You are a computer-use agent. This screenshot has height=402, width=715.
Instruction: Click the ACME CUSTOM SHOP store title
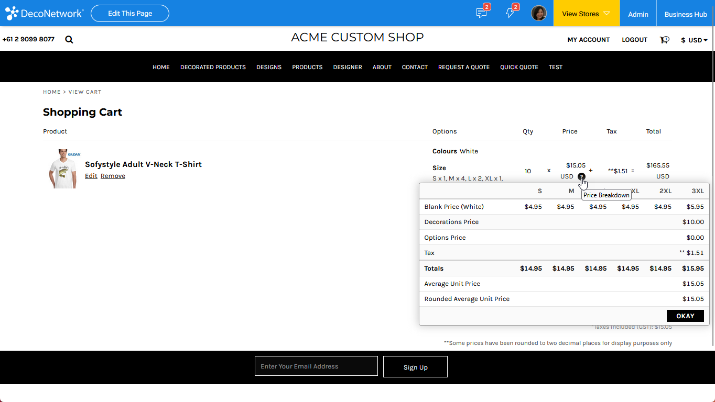357,38
